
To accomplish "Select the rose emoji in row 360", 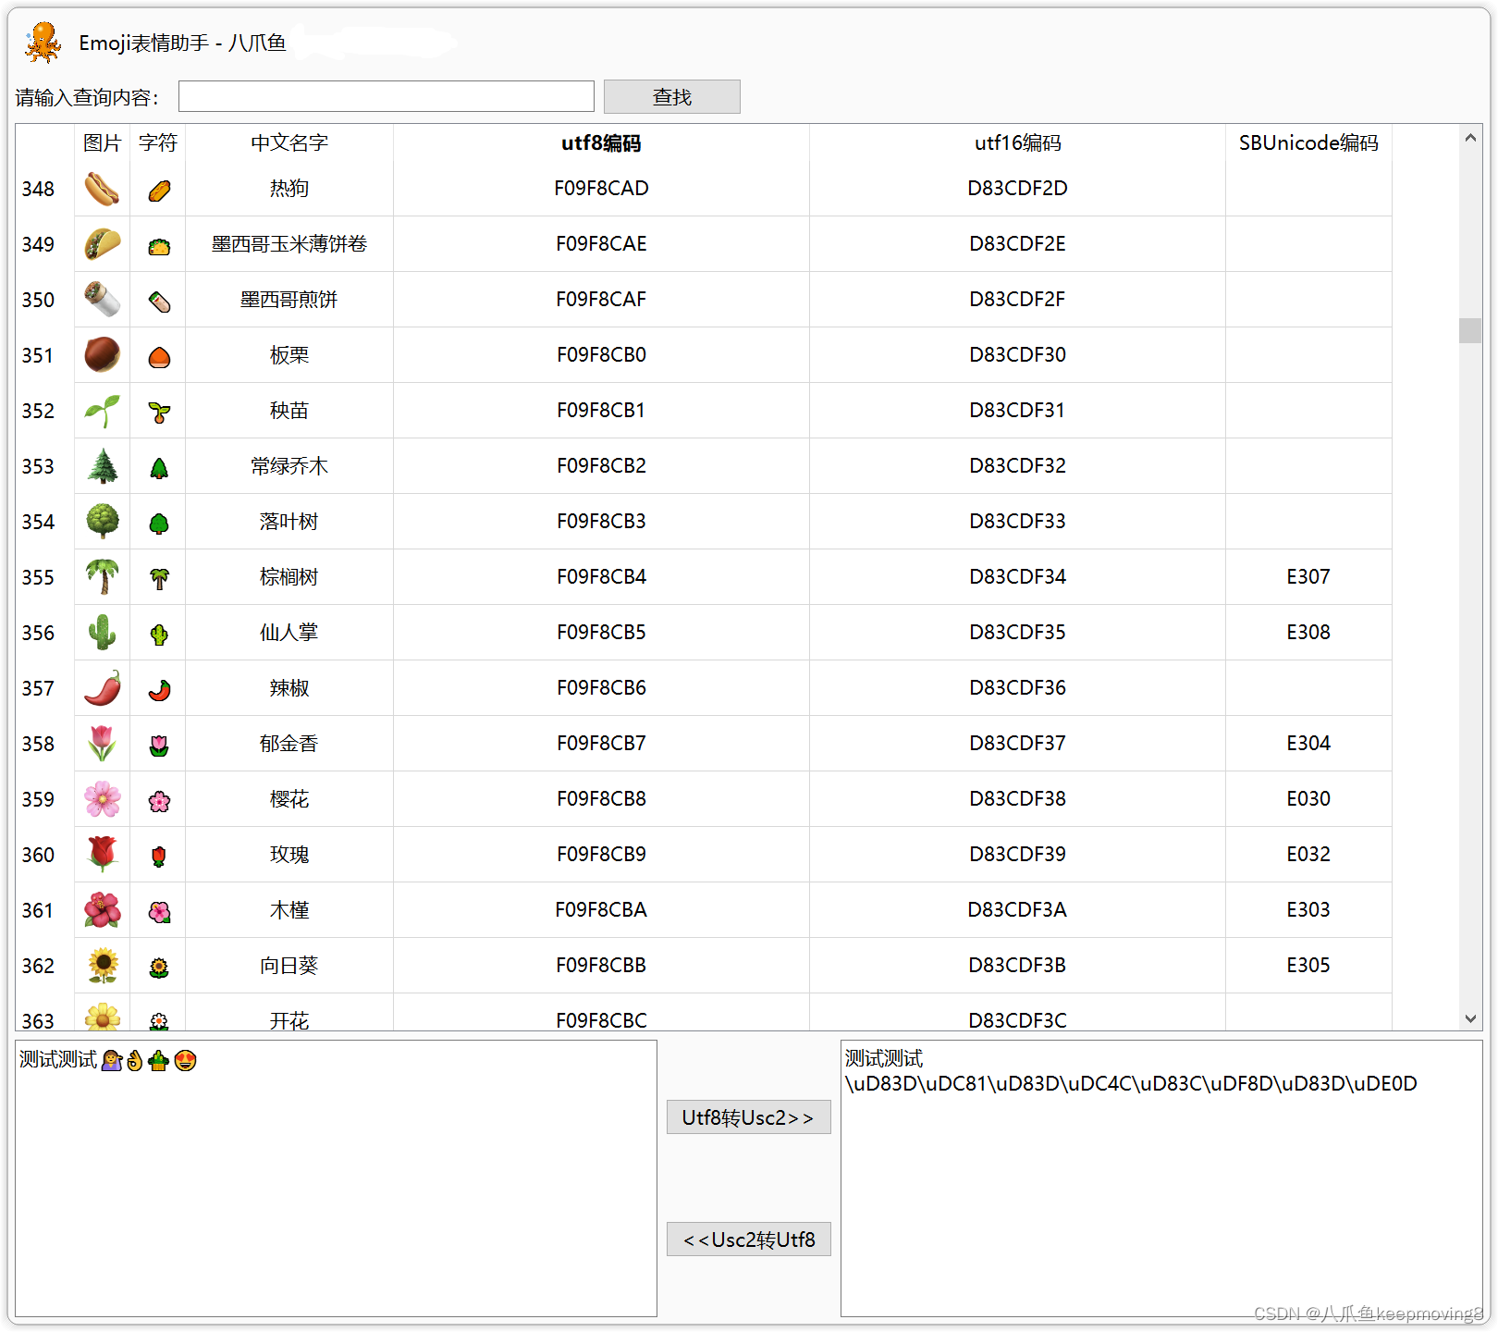I will click(x=102, y=855).
